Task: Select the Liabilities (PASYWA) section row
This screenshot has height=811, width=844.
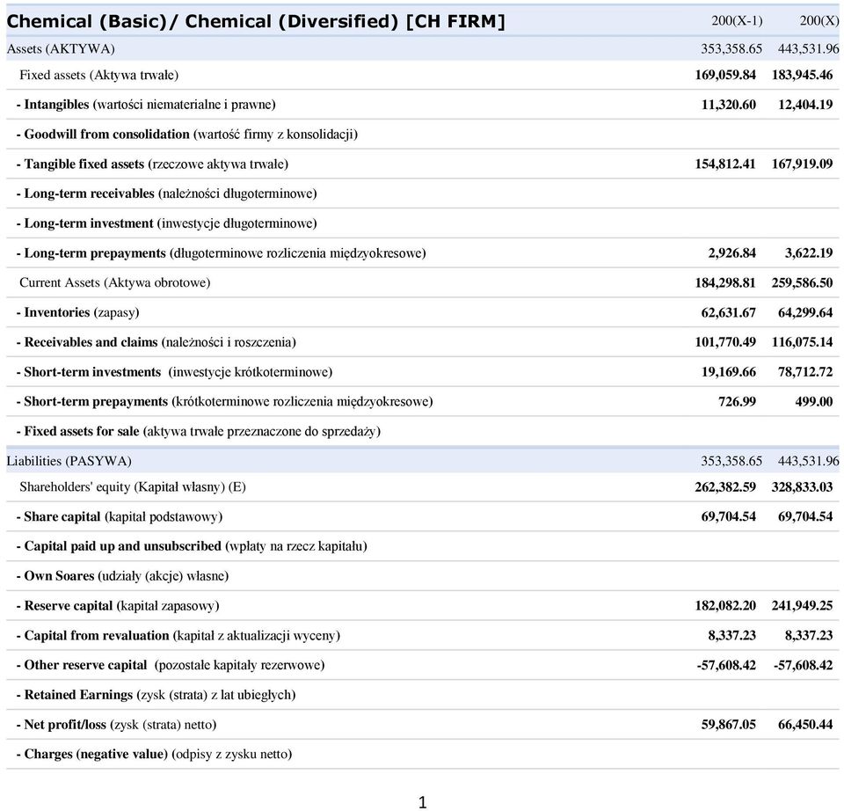Action: 423,461
